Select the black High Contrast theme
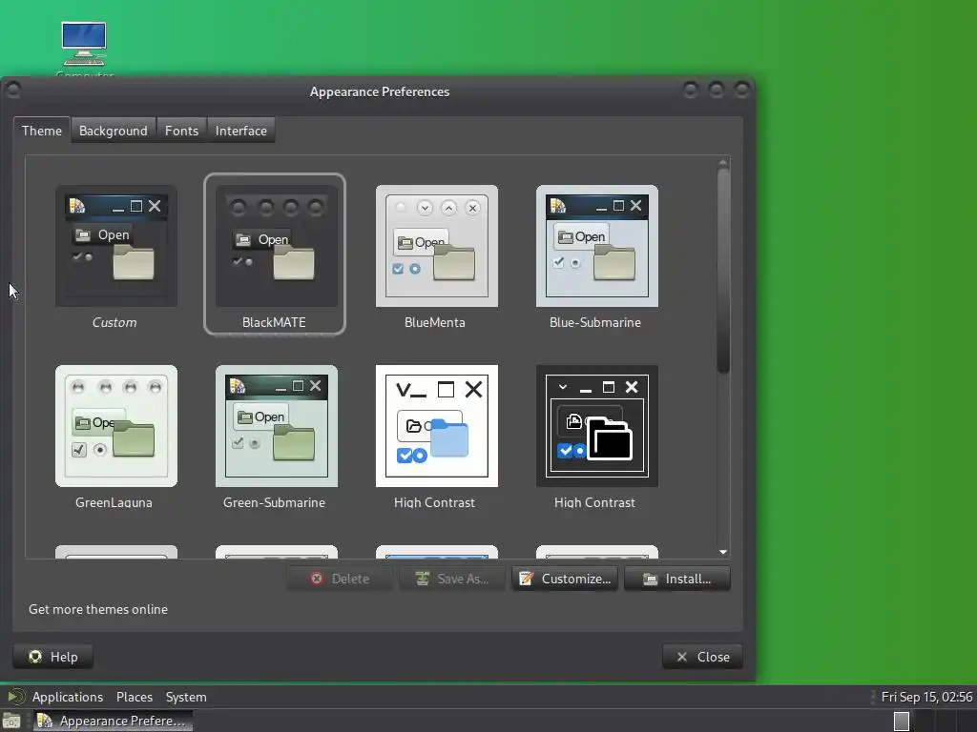The height and width of the screenshot is (732, 977). (x=596, y=426)
